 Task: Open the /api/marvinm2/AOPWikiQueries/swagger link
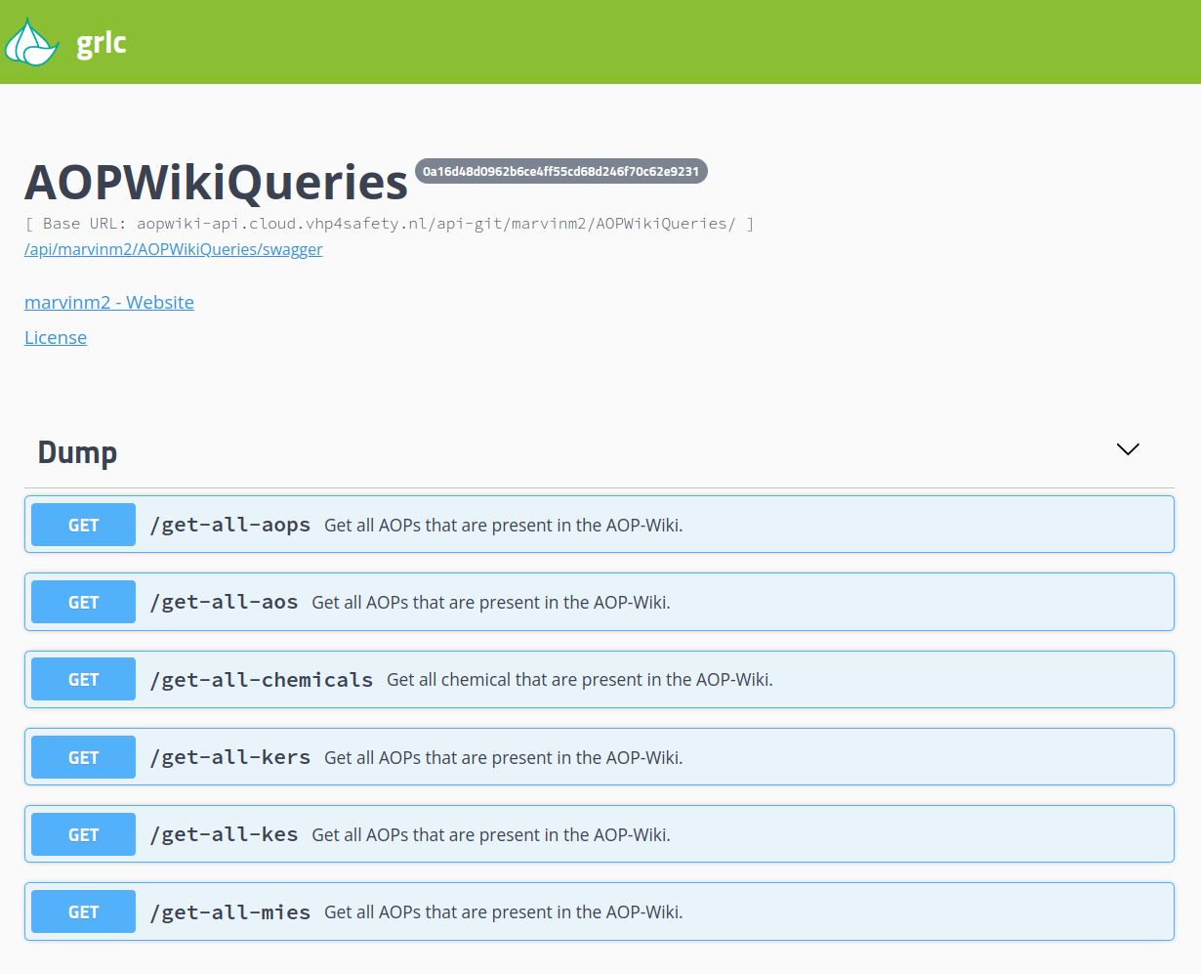[174, 249]
